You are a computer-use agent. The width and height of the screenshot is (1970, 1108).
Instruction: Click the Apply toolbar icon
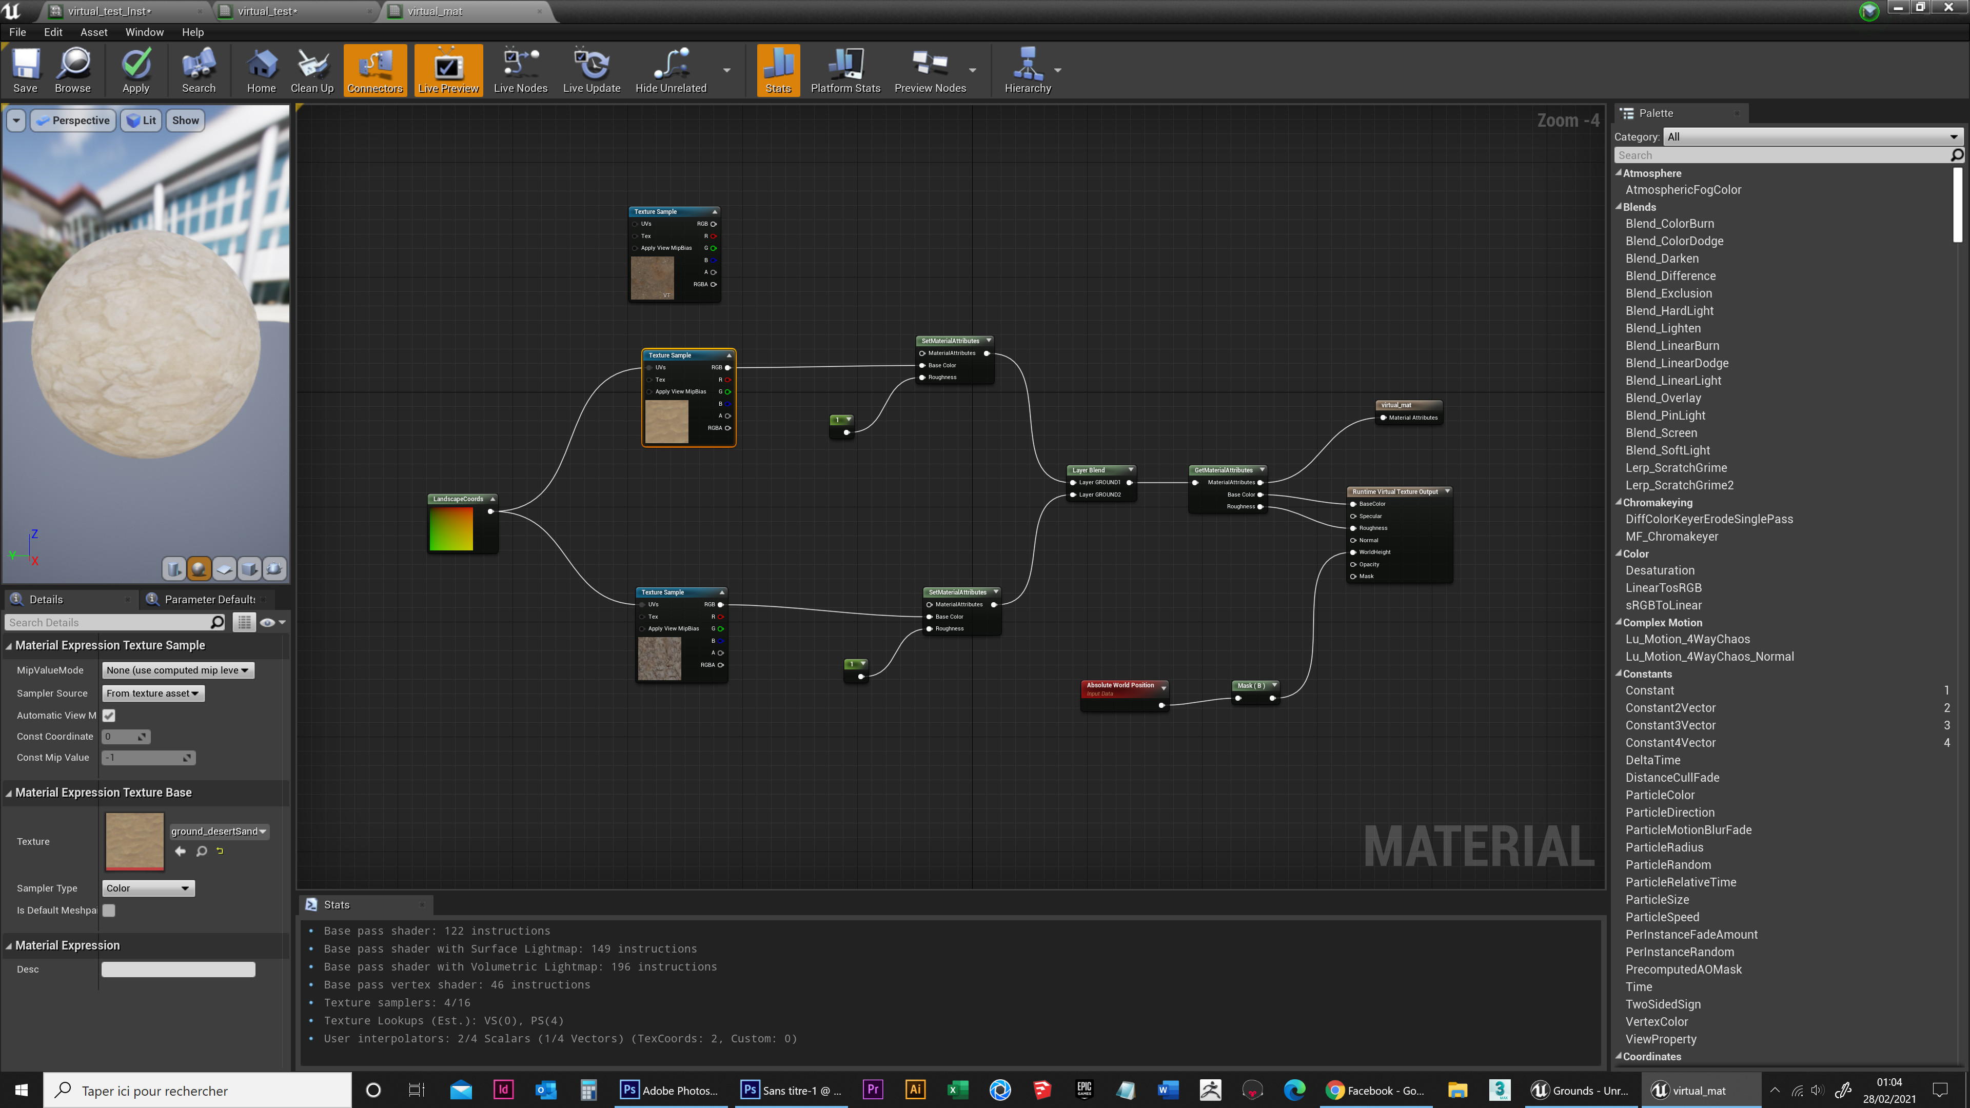pyautogui.click(x=135, y=70)
